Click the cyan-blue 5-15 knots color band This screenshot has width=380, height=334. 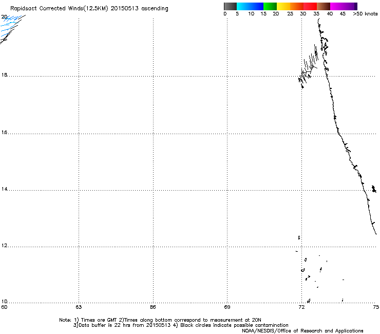coord(250,6)
